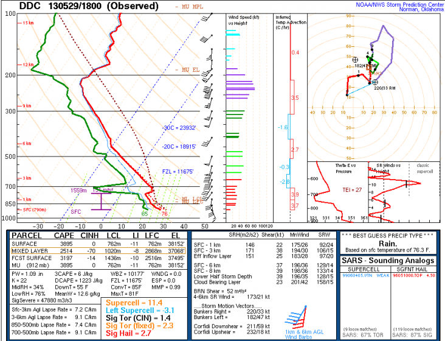
Task: Click the Left Supercell = -3.1 value
Action: 140,311
